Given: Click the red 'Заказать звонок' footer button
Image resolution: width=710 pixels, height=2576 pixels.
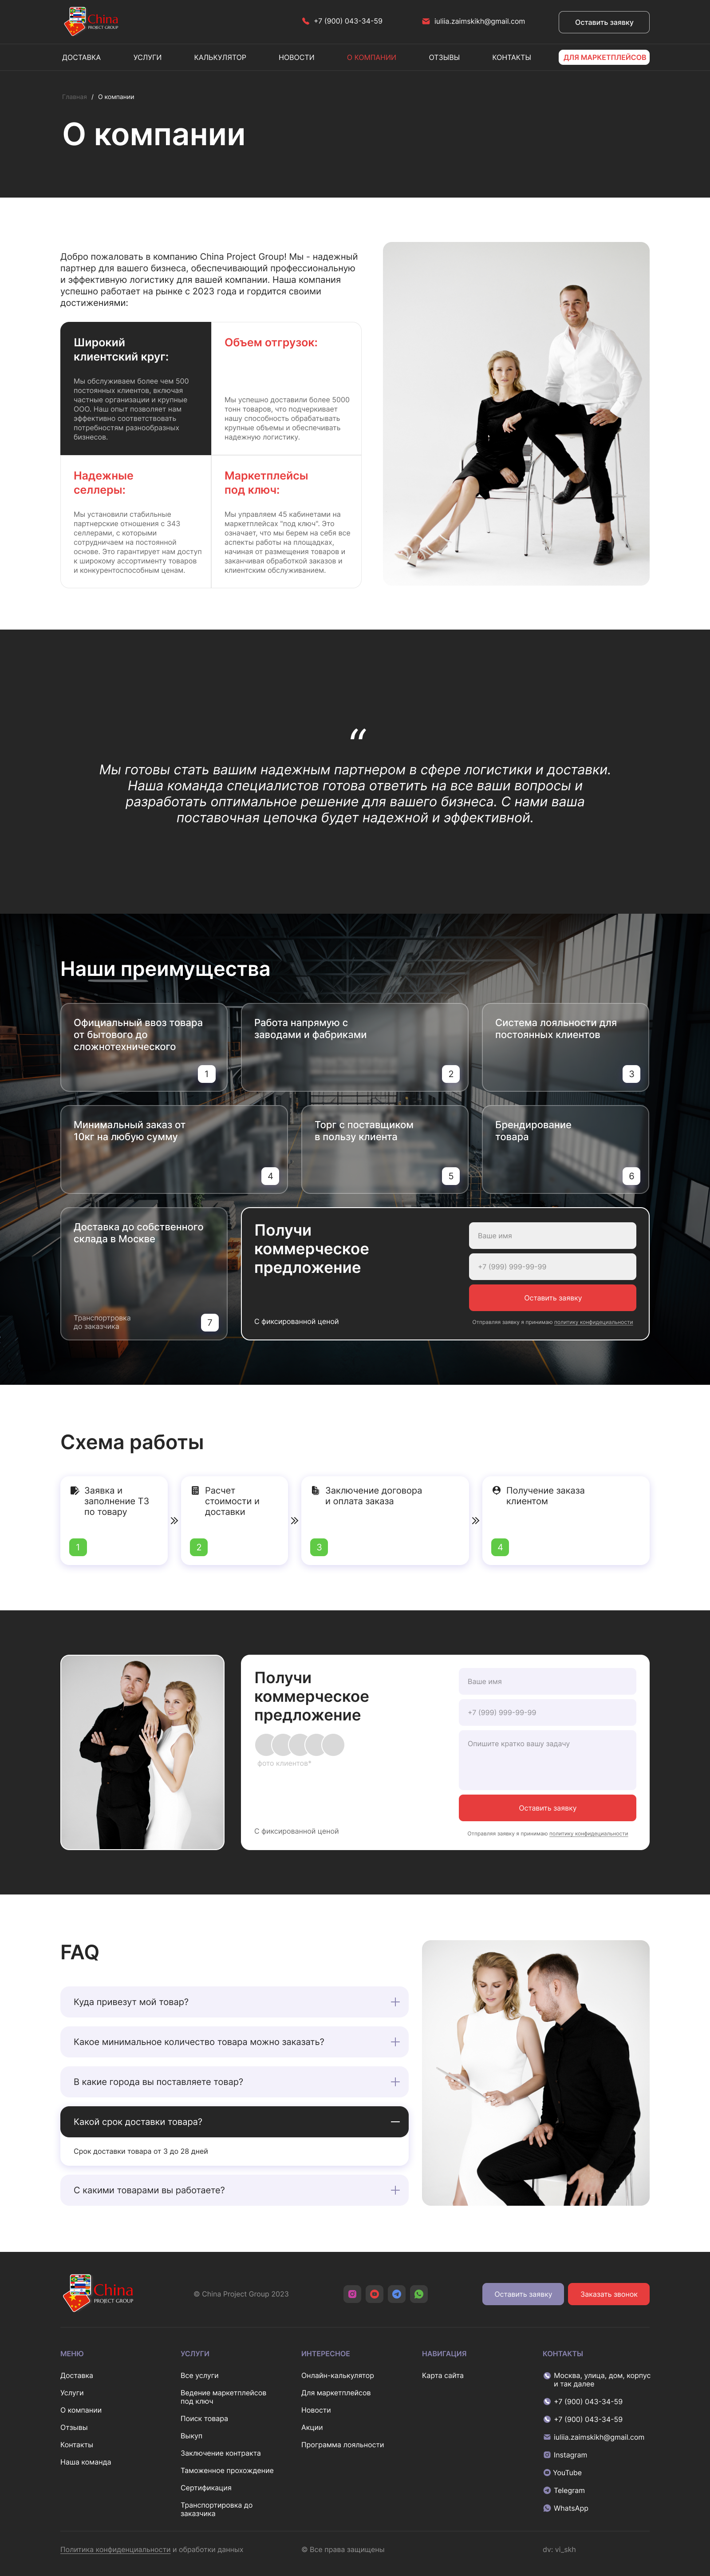Looking at the screenshot, I should pos(609,2294).
